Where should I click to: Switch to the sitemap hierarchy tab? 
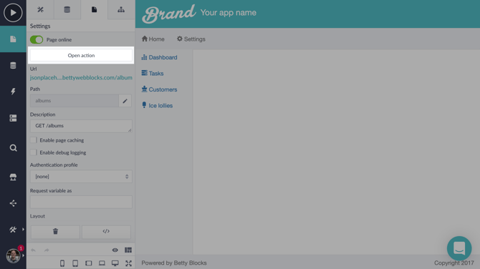pos(121,9)
